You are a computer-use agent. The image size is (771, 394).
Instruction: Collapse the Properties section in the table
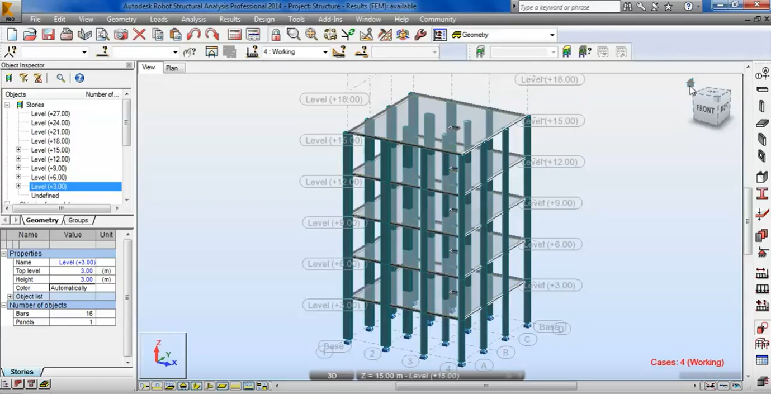[x=4, y=254]
